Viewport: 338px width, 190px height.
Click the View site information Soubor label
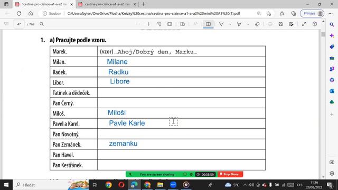pos(52,13)
